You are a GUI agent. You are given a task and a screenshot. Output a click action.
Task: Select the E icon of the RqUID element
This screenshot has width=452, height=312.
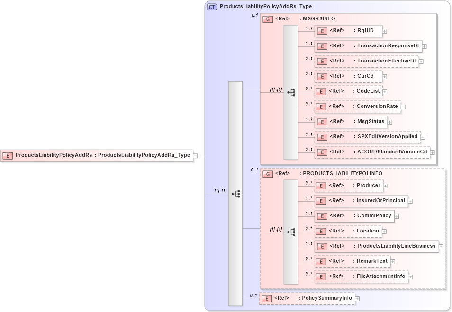[x=322, y=31]
